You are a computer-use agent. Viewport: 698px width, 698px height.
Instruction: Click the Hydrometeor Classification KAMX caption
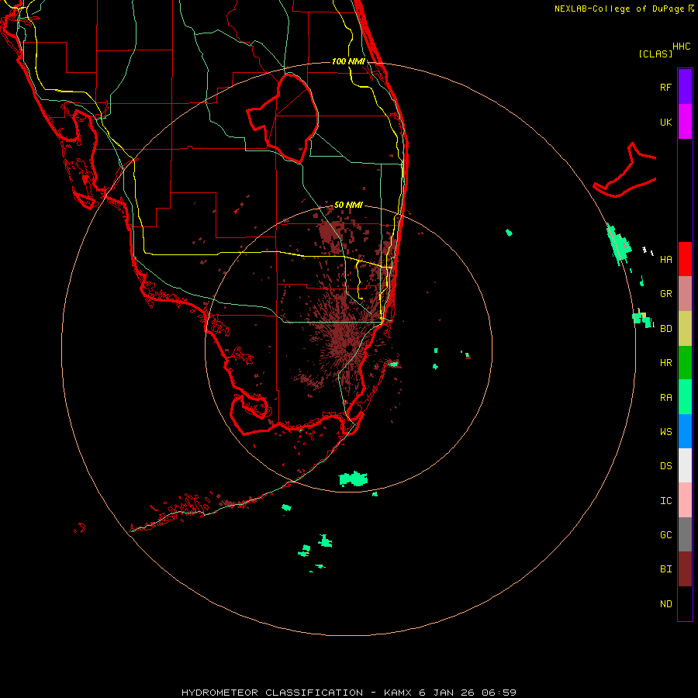(348, 693)
